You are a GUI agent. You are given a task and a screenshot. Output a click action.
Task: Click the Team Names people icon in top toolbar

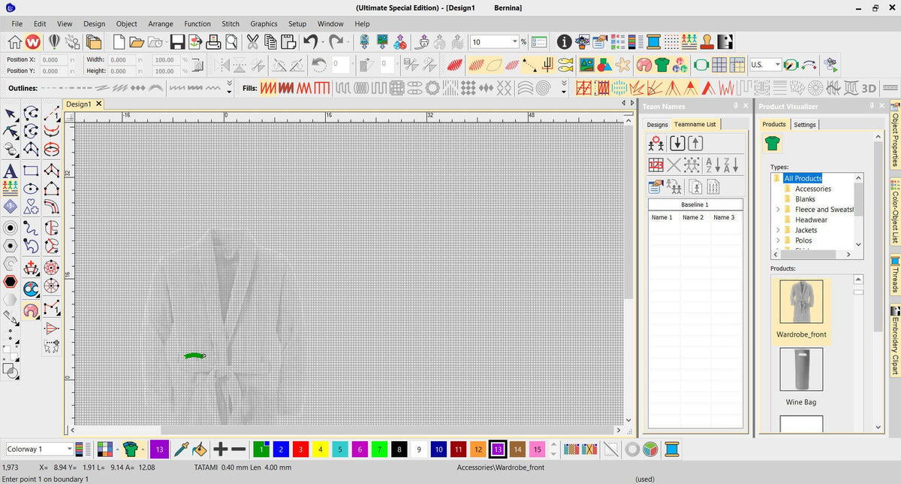pos(689,42)
